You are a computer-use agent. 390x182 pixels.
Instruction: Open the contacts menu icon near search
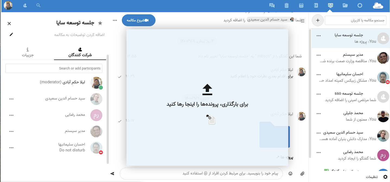[x=25, y=5]
